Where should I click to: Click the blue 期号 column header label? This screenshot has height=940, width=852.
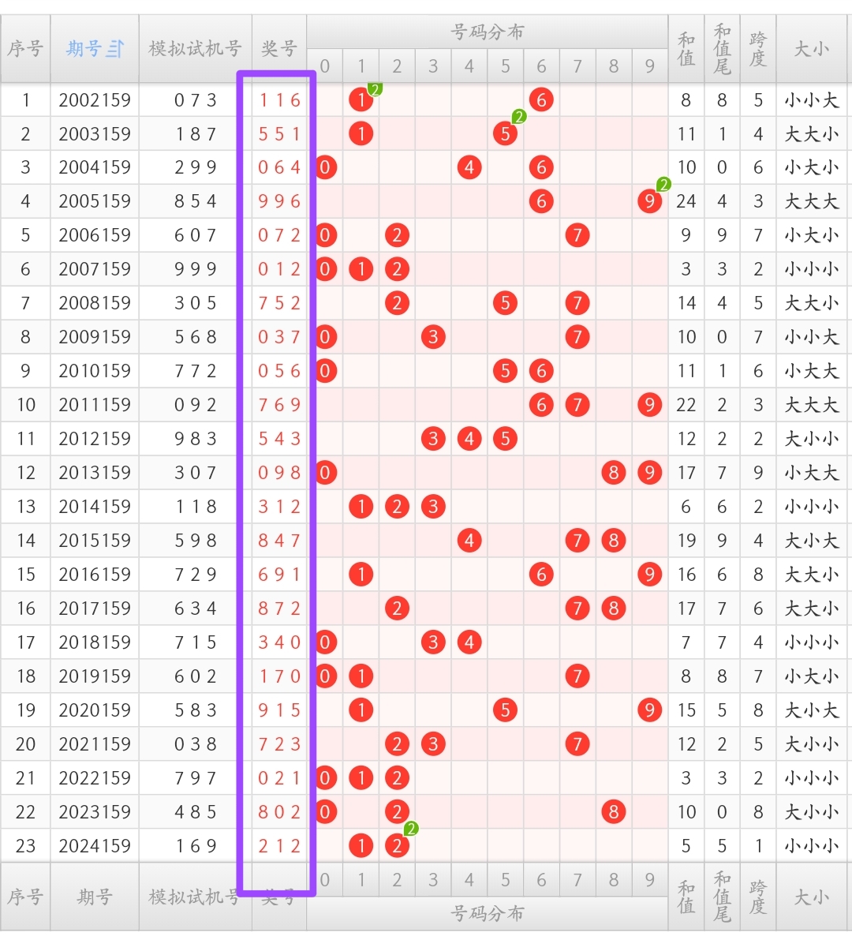pyautogui.click(x=84, y=49)
